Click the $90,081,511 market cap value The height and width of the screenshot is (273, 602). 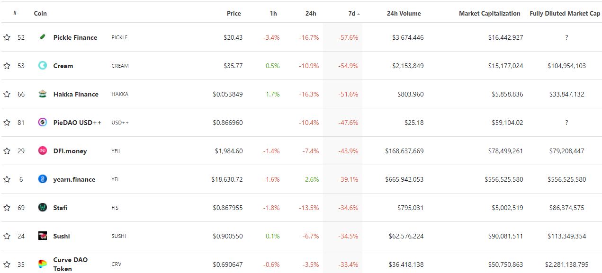506,236
